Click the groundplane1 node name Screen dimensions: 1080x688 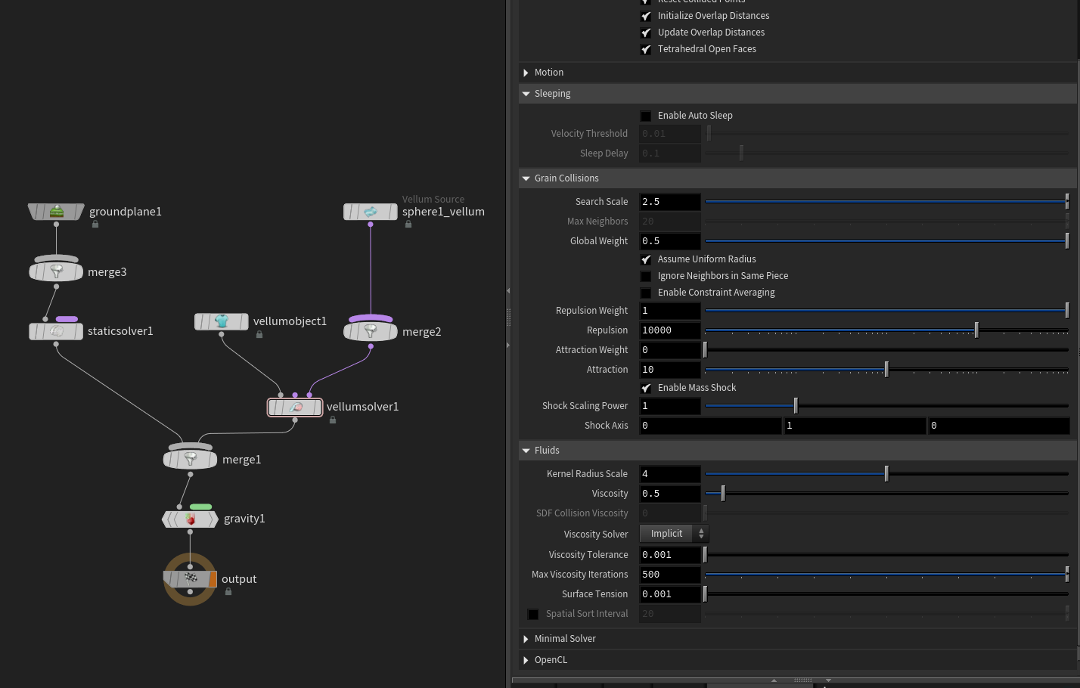(126, 212)
